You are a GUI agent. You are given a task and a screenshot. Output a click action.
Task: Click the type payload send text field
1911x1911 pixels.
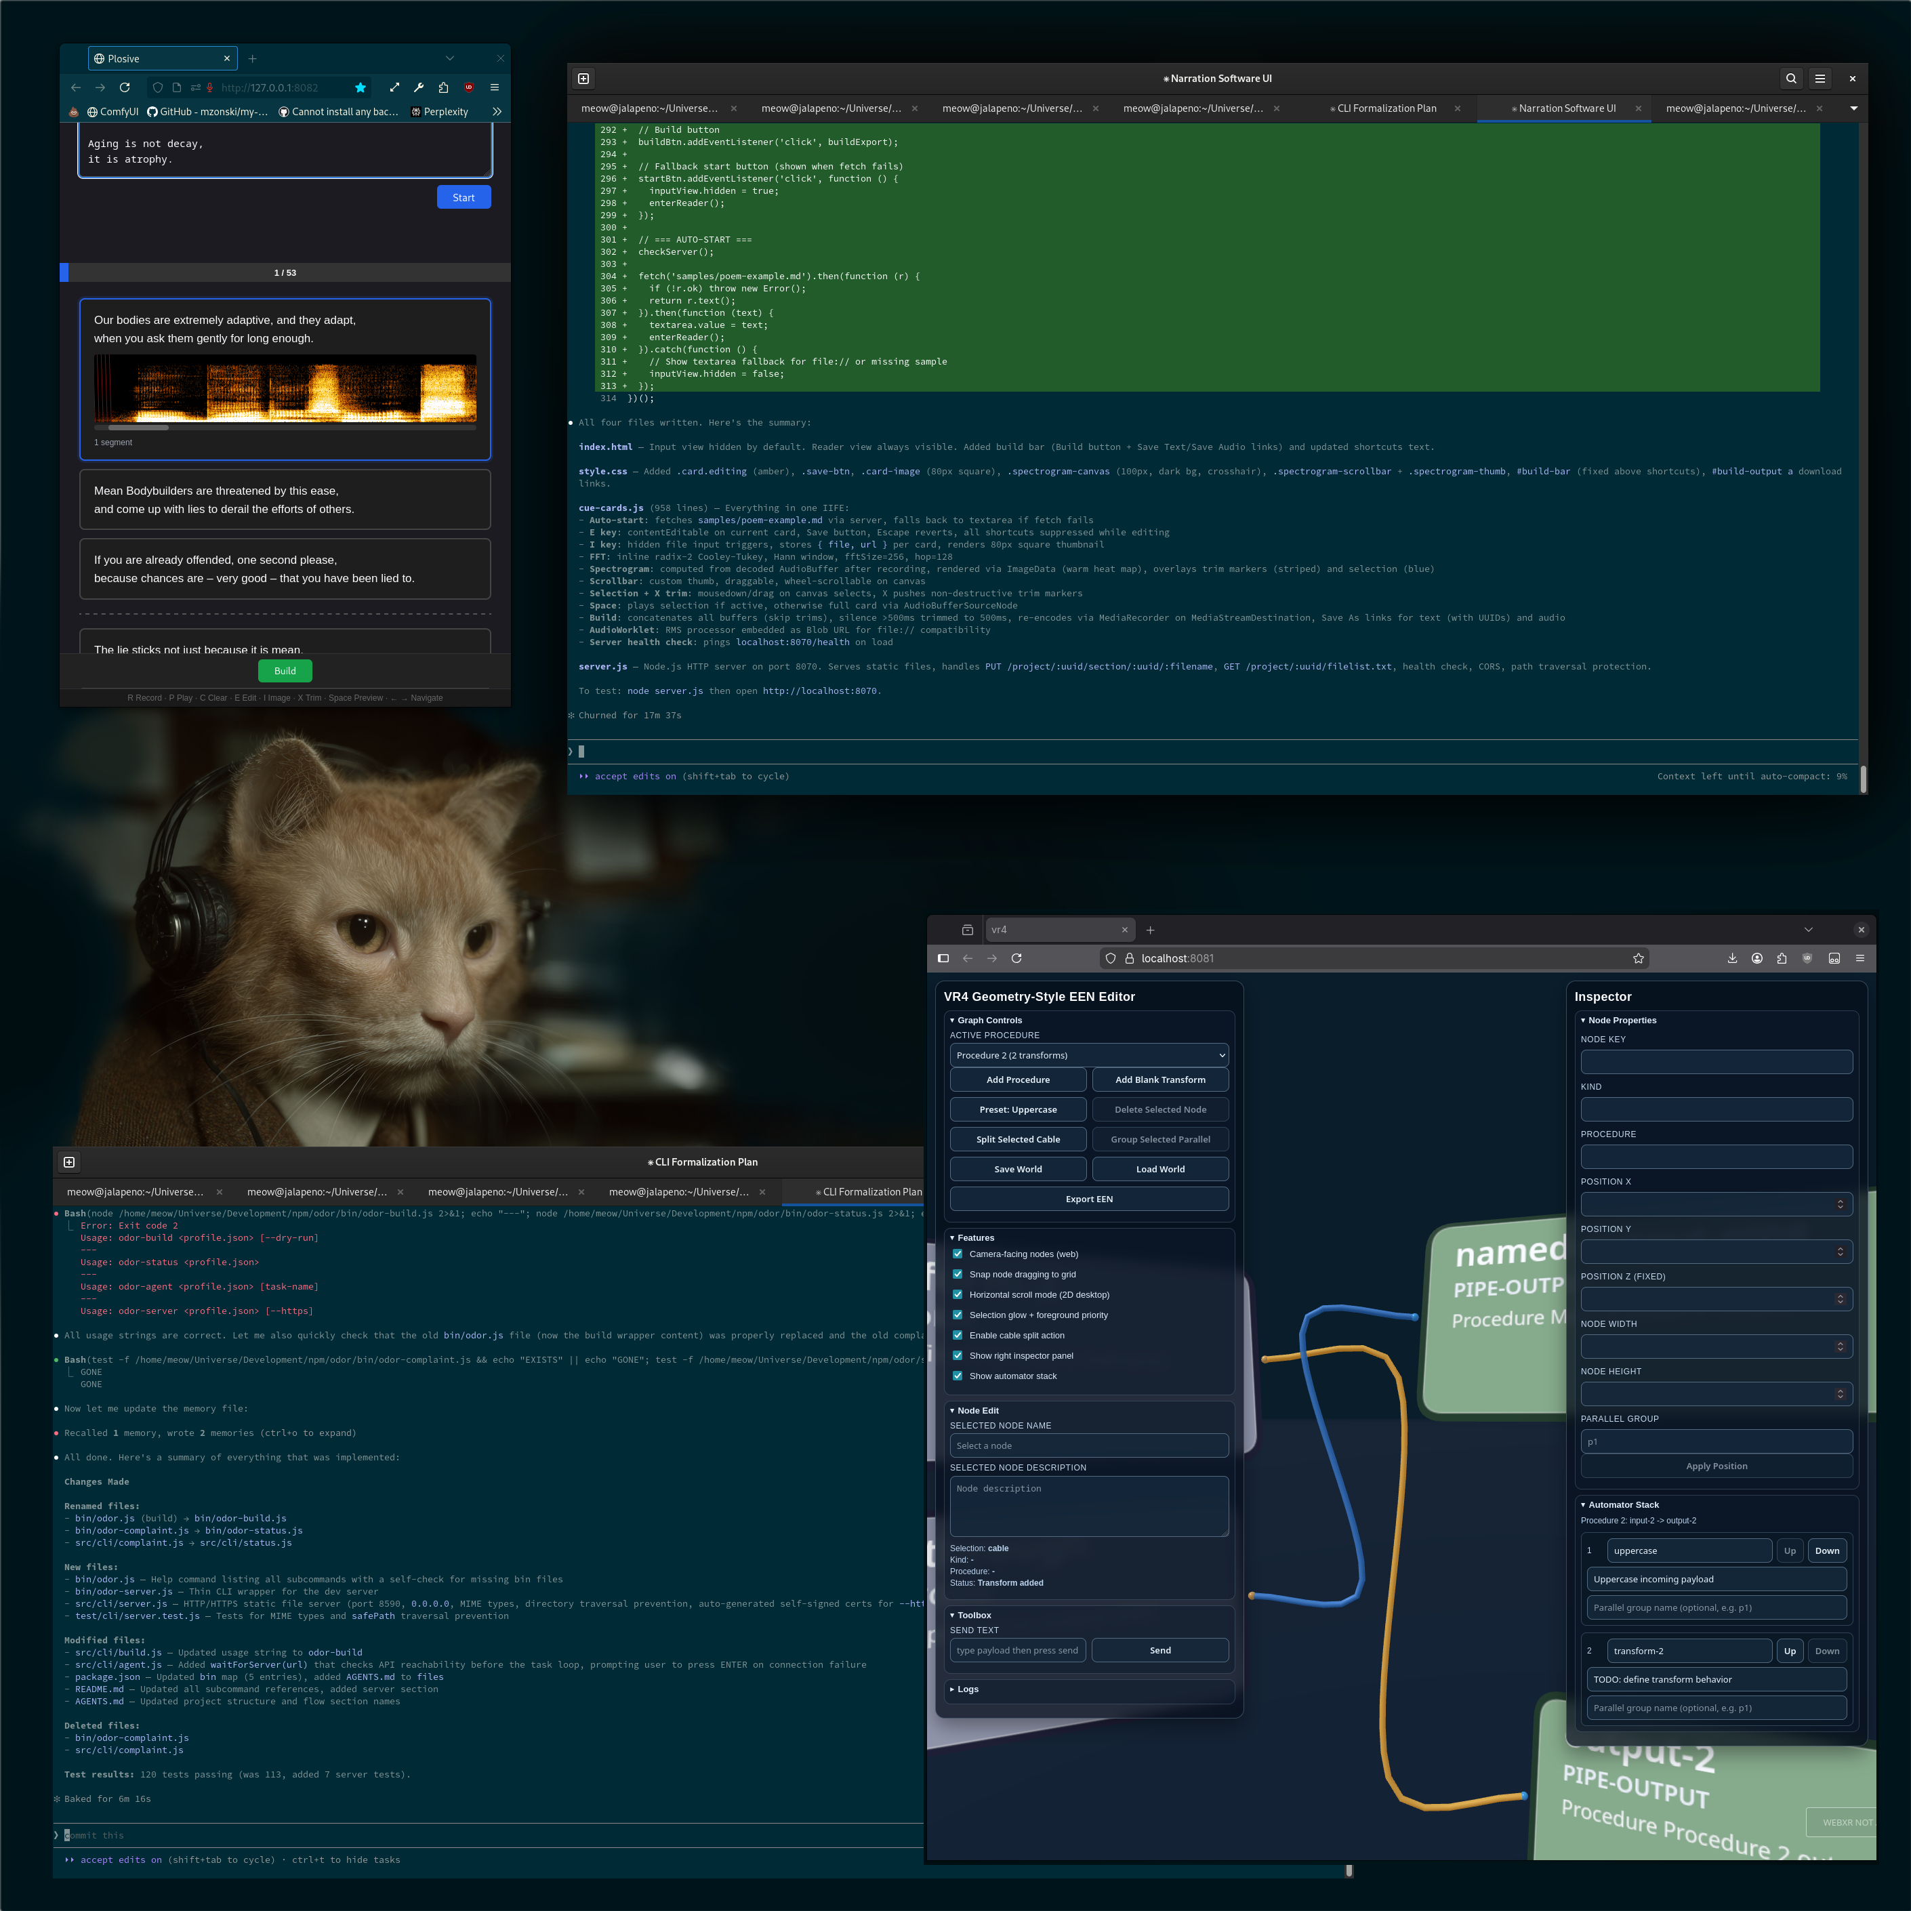[1016, 1650]
